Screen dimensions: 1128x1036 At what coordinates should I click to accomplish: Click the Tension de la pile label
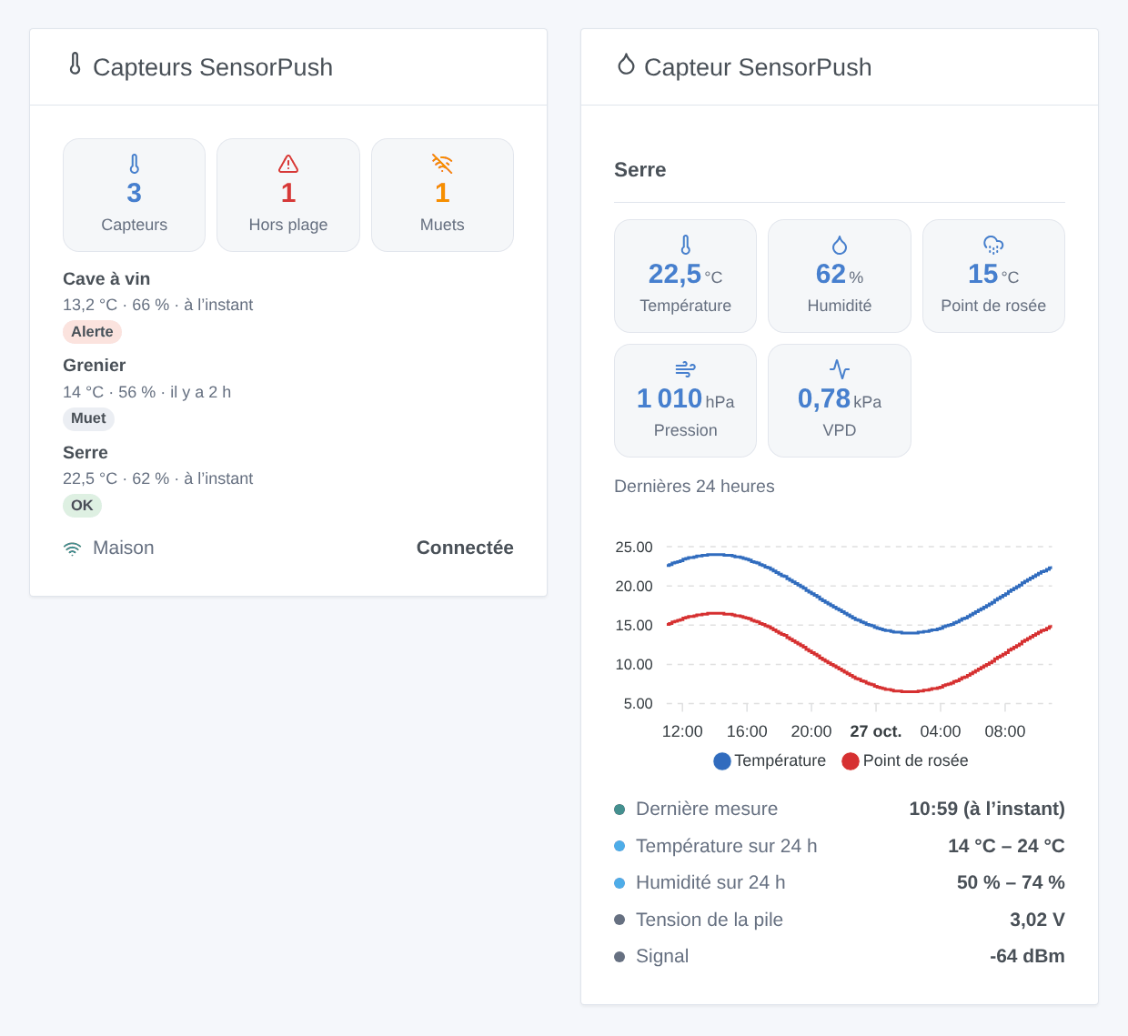[710, 920]
